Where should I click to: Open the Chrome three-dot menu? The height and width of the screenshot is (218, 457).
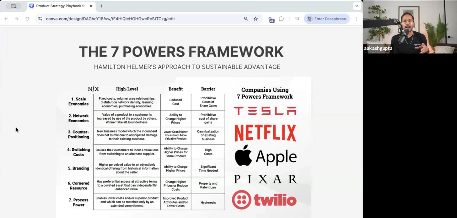(356, 19)
